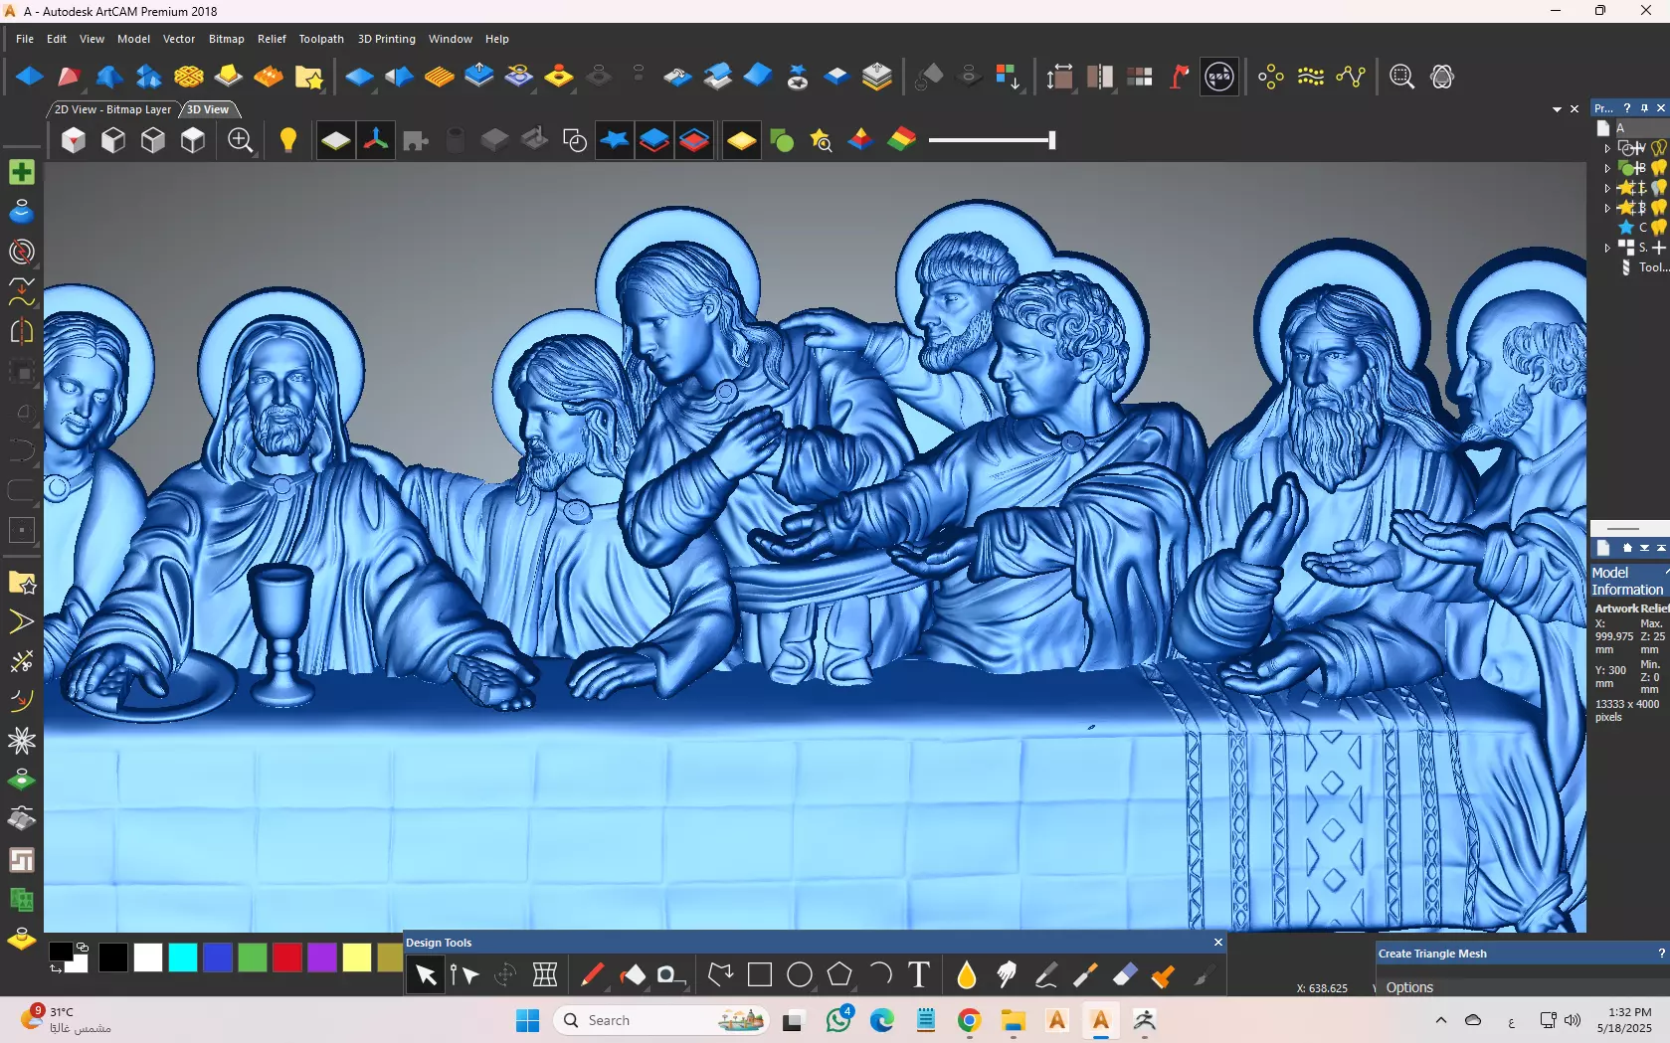Activate the Measure tape tool
Image resolution: width=1670 pixels, height=1043 pixels.
(x=671, y=975)
